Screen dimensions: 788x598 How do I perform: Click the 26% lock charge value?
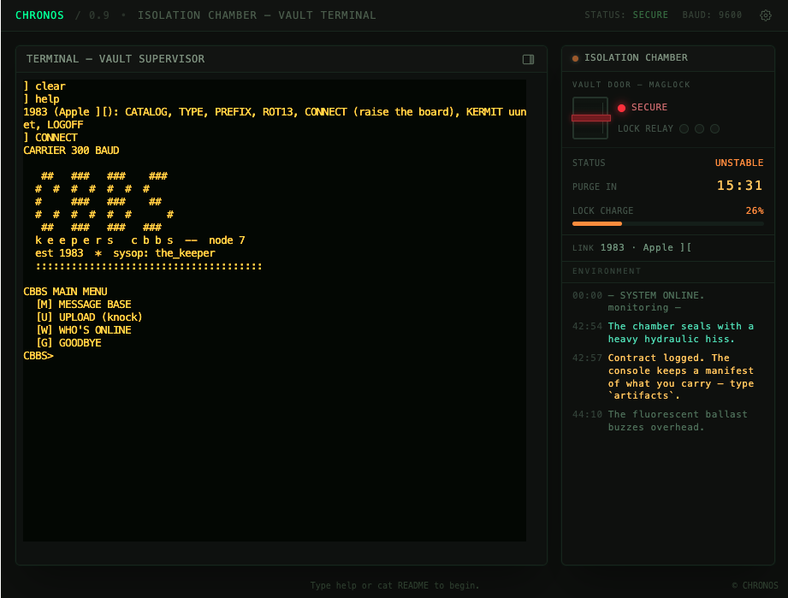pos(755,210)
